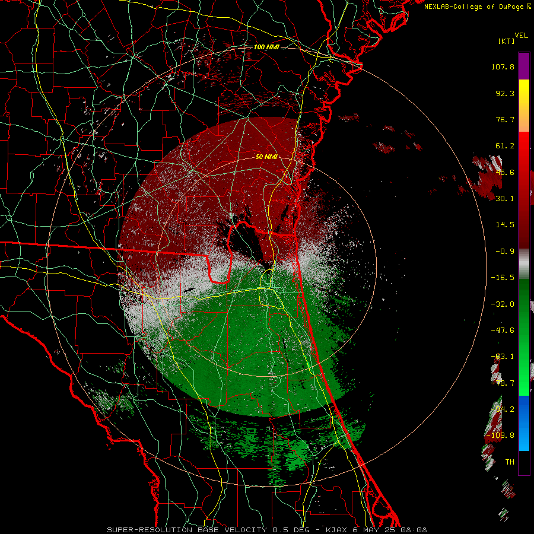Click the VEL legend title
The width and height of the screenshot is (534, 534).
click(x=521, y=36)
